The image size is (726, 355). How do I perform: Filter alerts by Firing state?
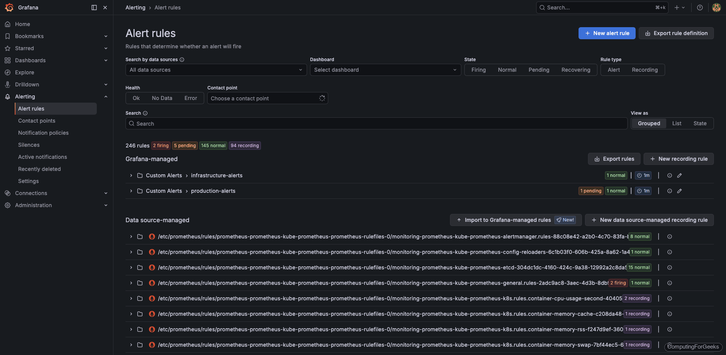coord(478,70)
